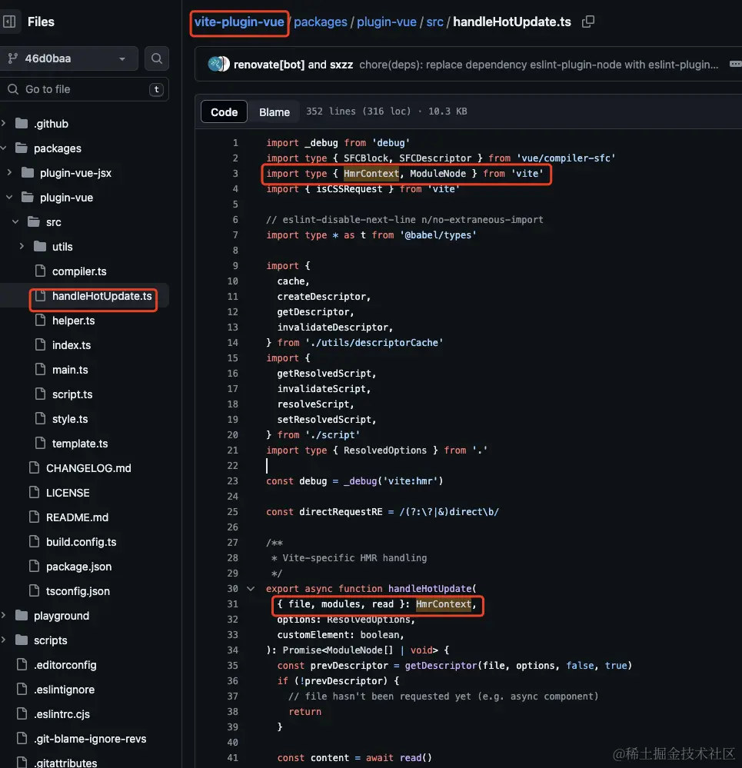The image size is (742, 768).
Task: Click the plugin-vue-jsx folder icon
Action: pos(28,172)
